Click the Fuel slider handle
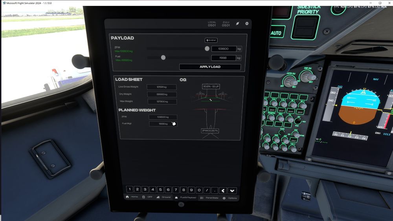This screenshot has height=221, width=393. [x=163, y=57]
